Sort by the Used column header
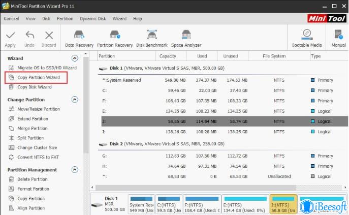Image resolution: width=349 pixels, height=215 pixels. [x=202, y=56]
